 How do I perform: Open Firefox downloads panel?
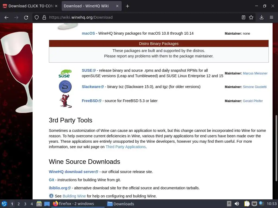[261, 17]
